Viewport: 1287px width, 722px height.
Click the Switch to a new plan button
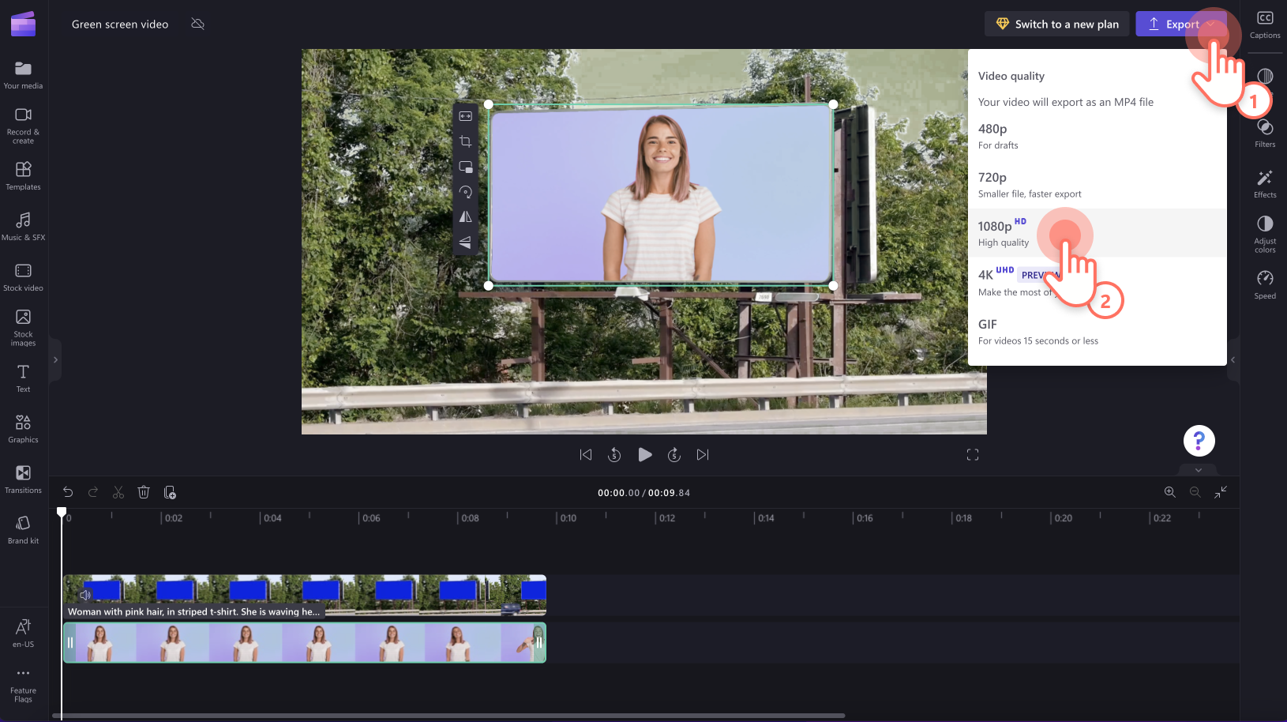coord(1056,24)
